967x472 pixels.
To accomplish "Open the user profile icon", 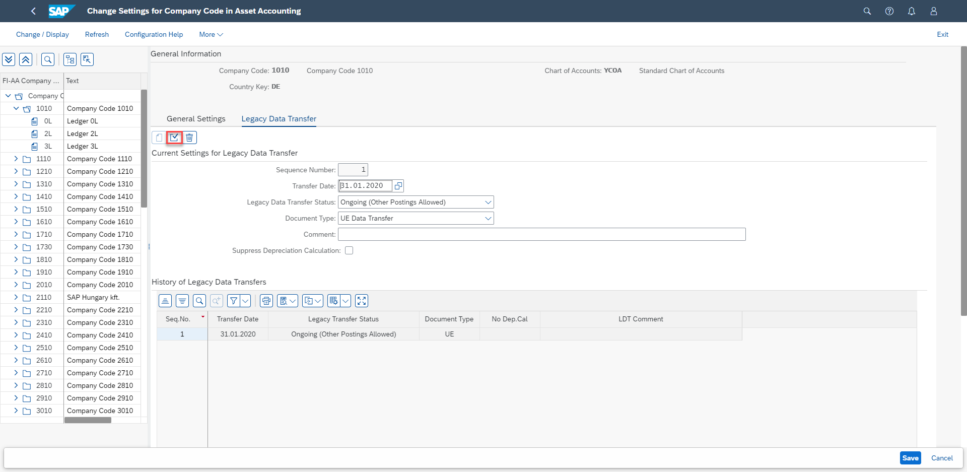I will tap(934, 11).
